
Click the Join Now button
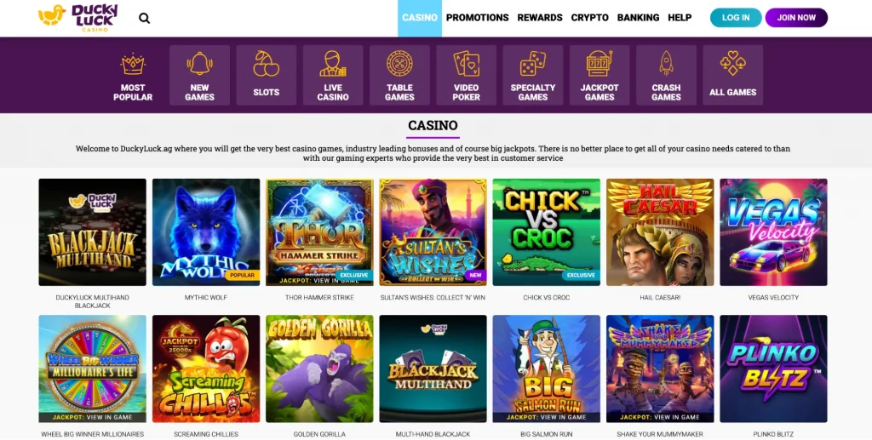796,18
